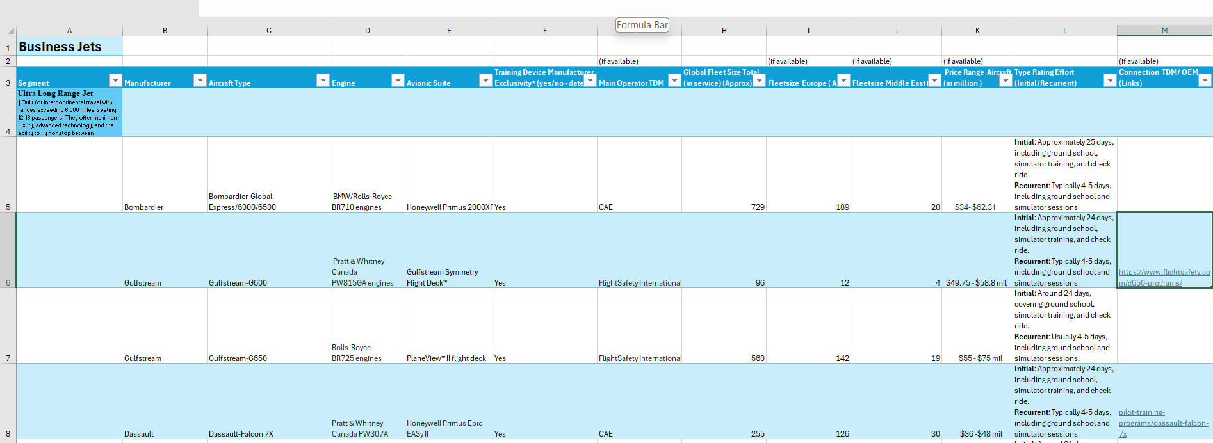This screenshot has height=443, width=1213.
Task: Select column F header
Action: pyautogui.click(x=545, y=31)
